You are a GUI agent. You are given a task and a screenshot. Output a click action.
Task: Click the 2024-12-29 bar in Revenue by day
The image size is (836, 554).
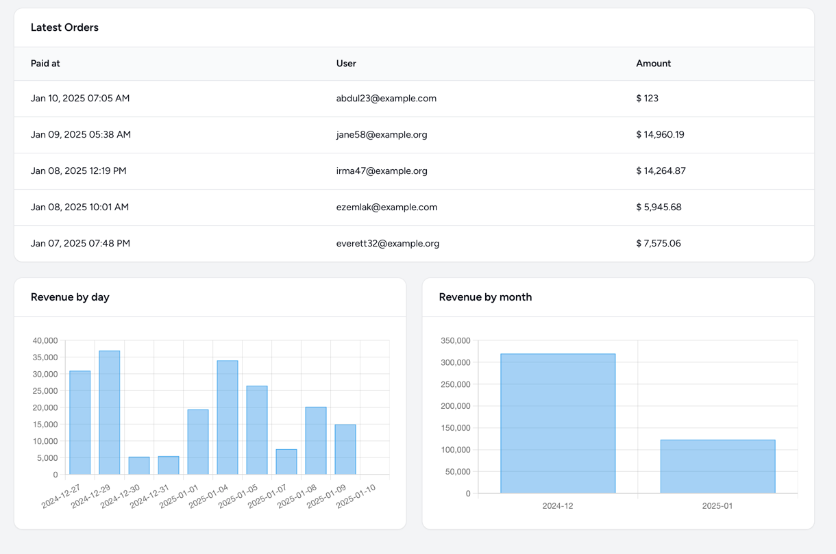coord(110,412)
